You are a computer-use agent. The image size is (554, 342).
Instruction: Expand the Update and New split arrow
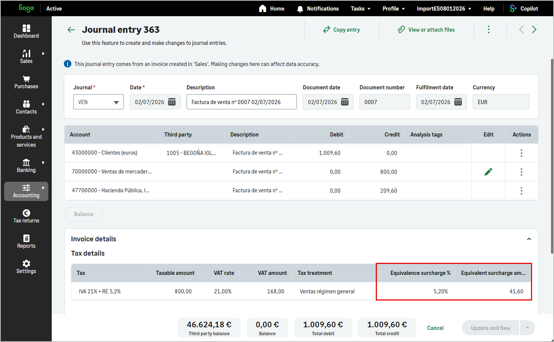[x=527, y=328]
